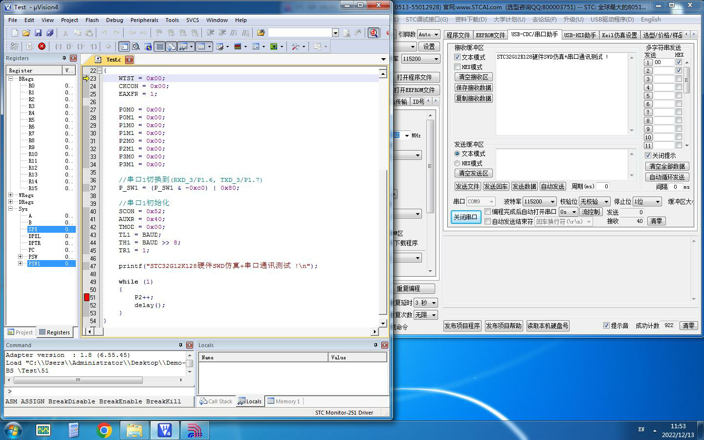704x440 pixels.
Task: Click the 关闭串口 button
Action: (466, 217)
